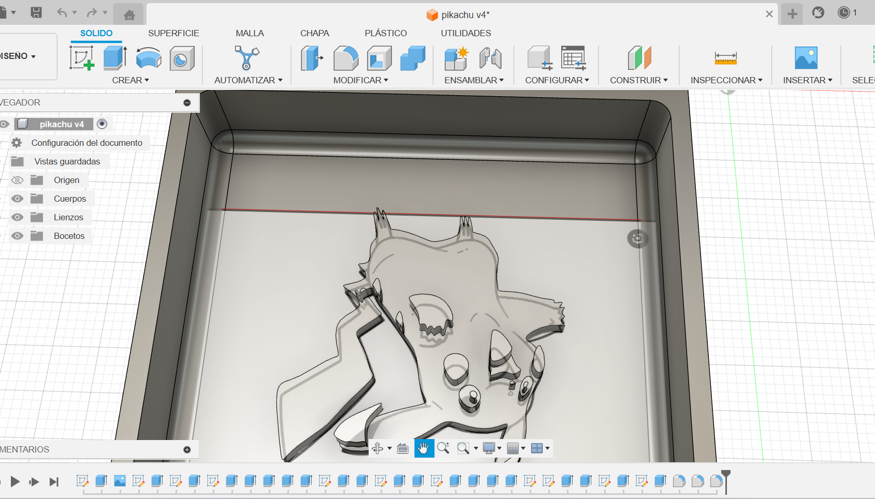The image size is (875, 499).
Task: Toggle visibility of Lienzos folder
Action: click(x=18, y=217)
